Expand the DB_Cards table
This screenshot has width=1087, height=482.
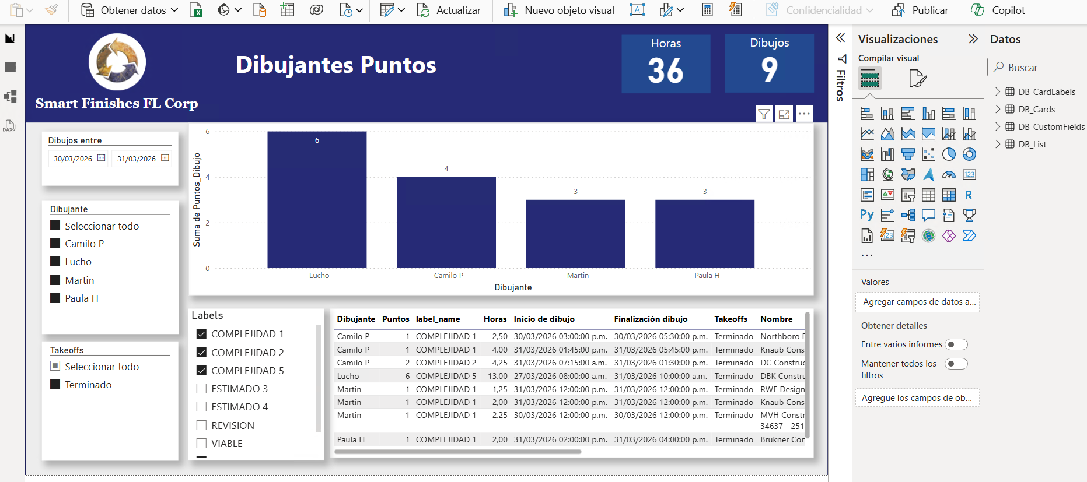click(x=998, y=109)
